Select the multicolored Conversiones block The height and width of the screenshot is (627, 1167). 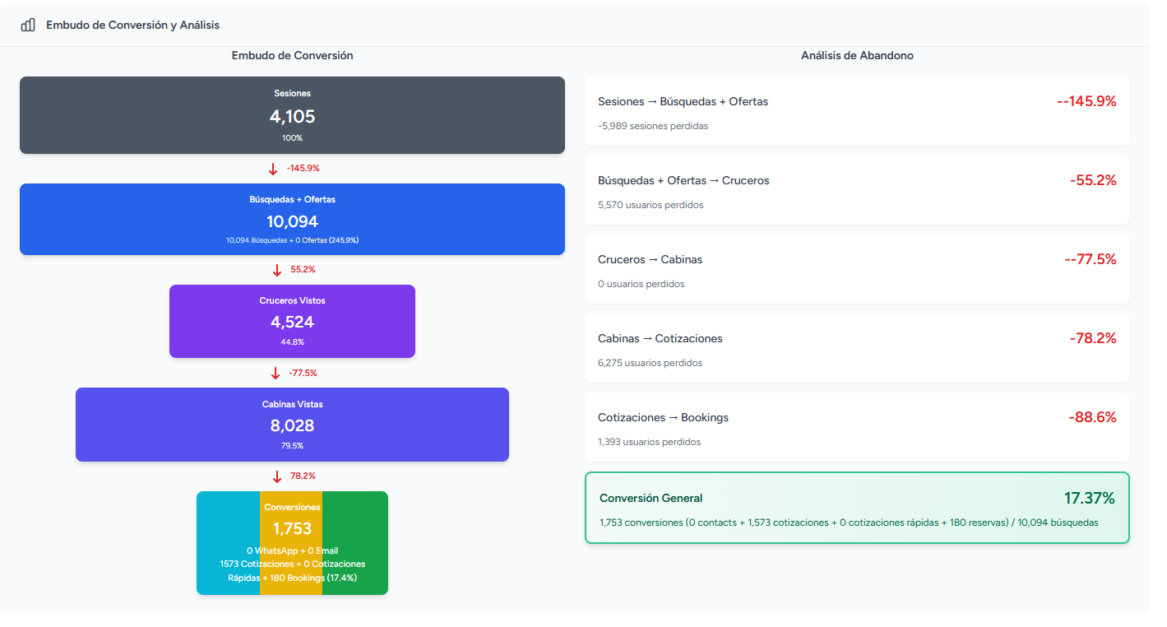point(292,543)
